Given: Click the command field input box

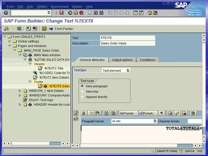Looking at the screenshot, I should click(x=31, y=13).
